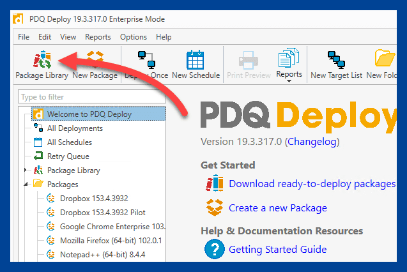Click the Notepad++ package icon
The image size is (407, 272).
click(x=50, y=254)
